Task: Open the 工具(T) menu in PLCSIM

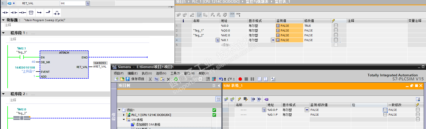Action: click(175, 73)
